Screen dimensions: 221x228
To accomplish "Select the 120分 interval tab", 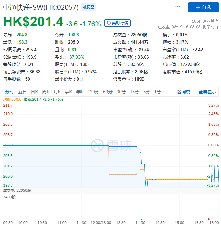I will coord(93,92).
